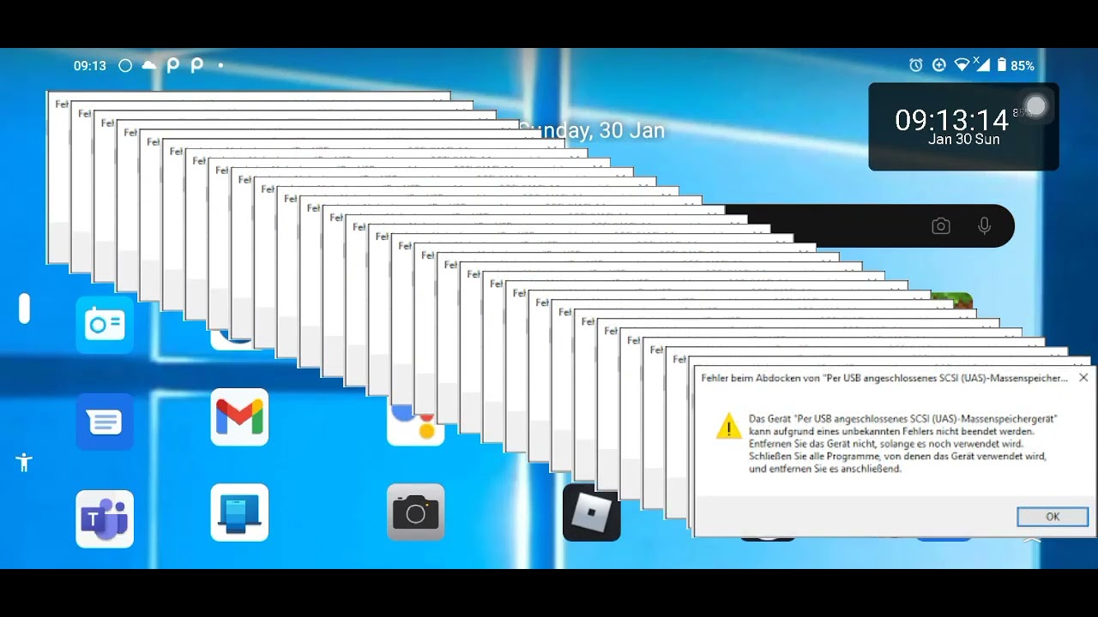The width and height of the screenshot is (1098, 617).
Task: Tap the 'Jan 30 Sun' widget date
Action: tap(964, 140)
